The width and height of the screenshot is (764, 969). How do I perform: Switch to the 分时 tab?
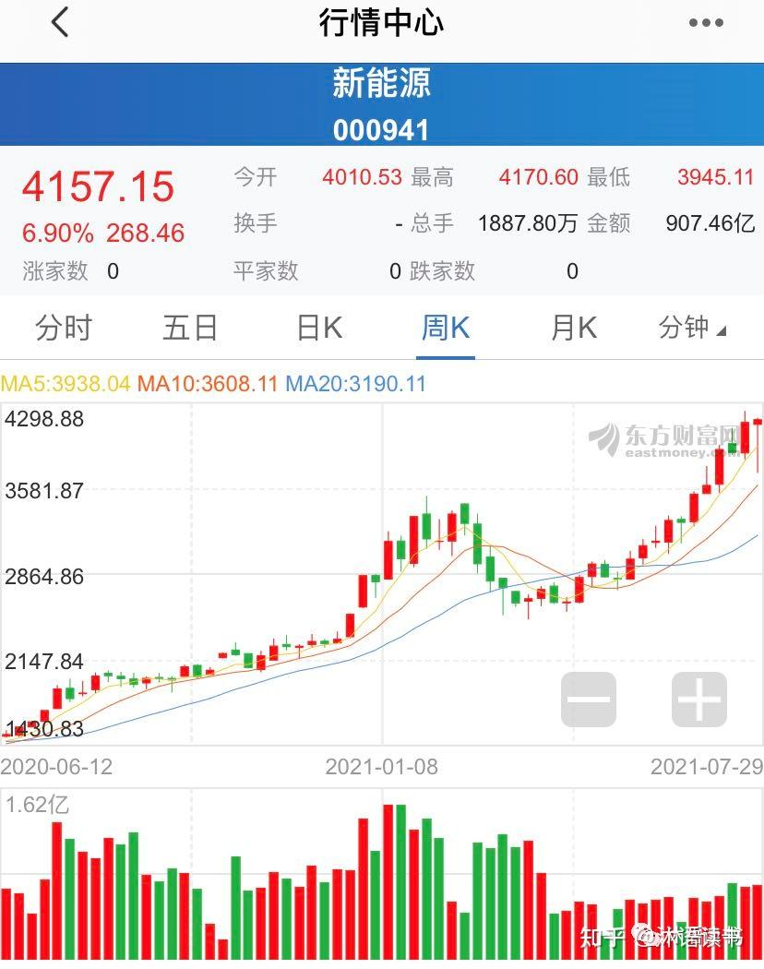click(x=64, y=328)
